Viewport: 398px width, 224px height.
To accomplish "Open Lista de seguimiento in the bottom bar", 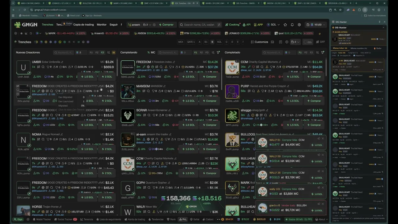I will tap(109, 219).
